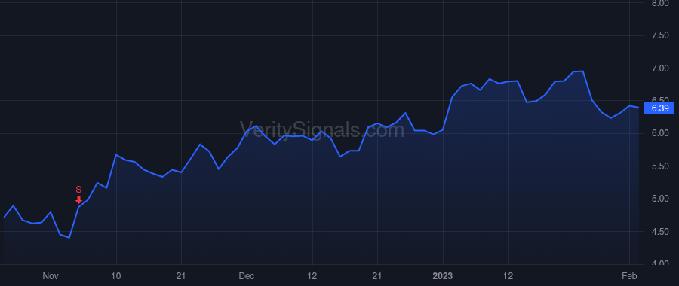
Task: Click the red S sell signal marker
Action: point(78,194)
